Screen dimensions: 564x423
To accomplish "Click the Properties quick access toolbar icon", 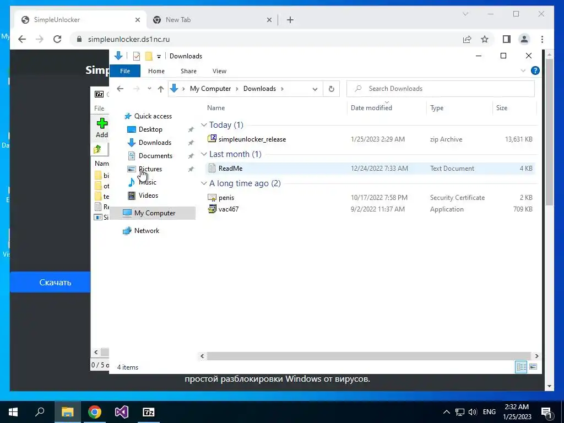I will point(137,56).
